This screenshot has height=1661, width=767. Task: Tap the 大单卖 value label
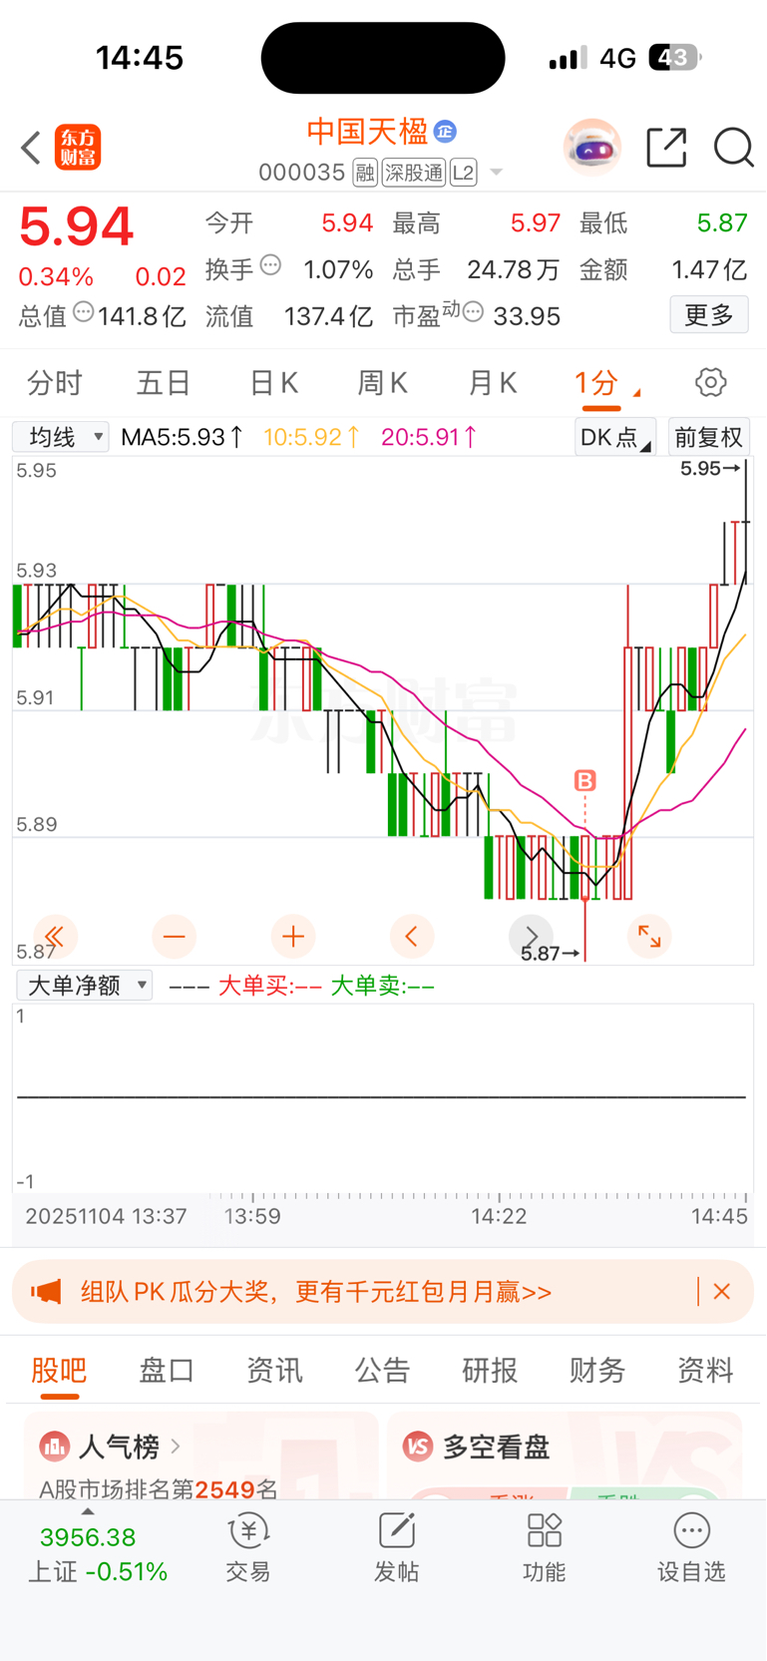click(x=382, y=986)
